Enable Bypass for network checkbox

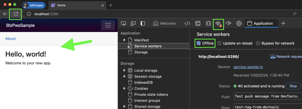(258, 43)
